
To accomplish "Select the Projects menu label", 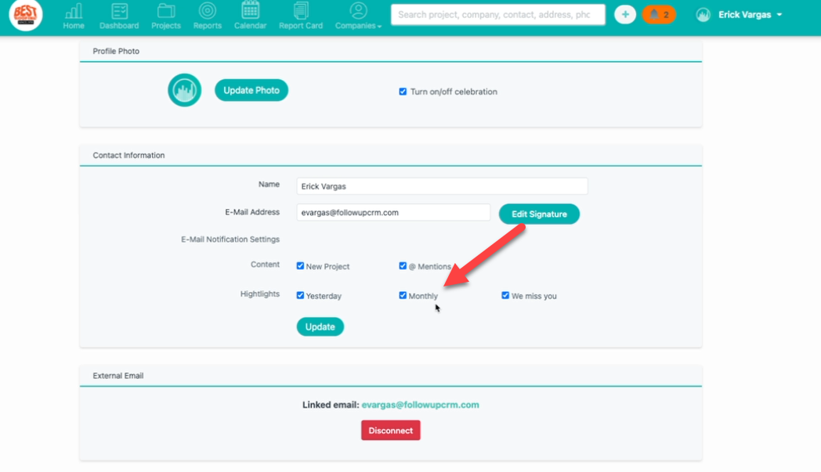I will (166, 26).
